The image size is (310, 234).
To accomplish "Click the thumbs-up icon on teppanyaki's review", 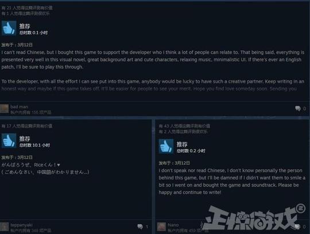I will point(9,141).
